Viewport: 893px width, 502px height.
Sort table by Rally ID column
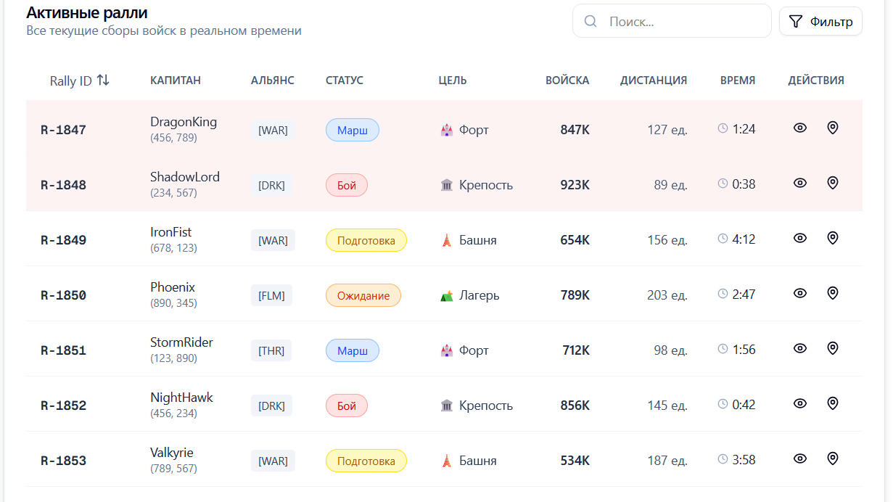(79, 81)
